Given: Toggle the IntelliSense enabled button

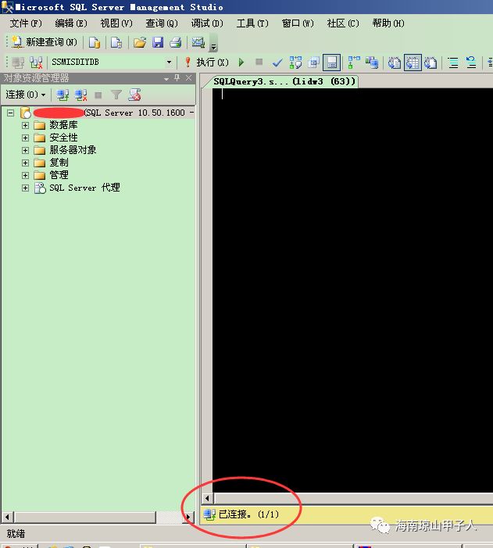Looking at the screenshot, I should (x=331, y=63).
